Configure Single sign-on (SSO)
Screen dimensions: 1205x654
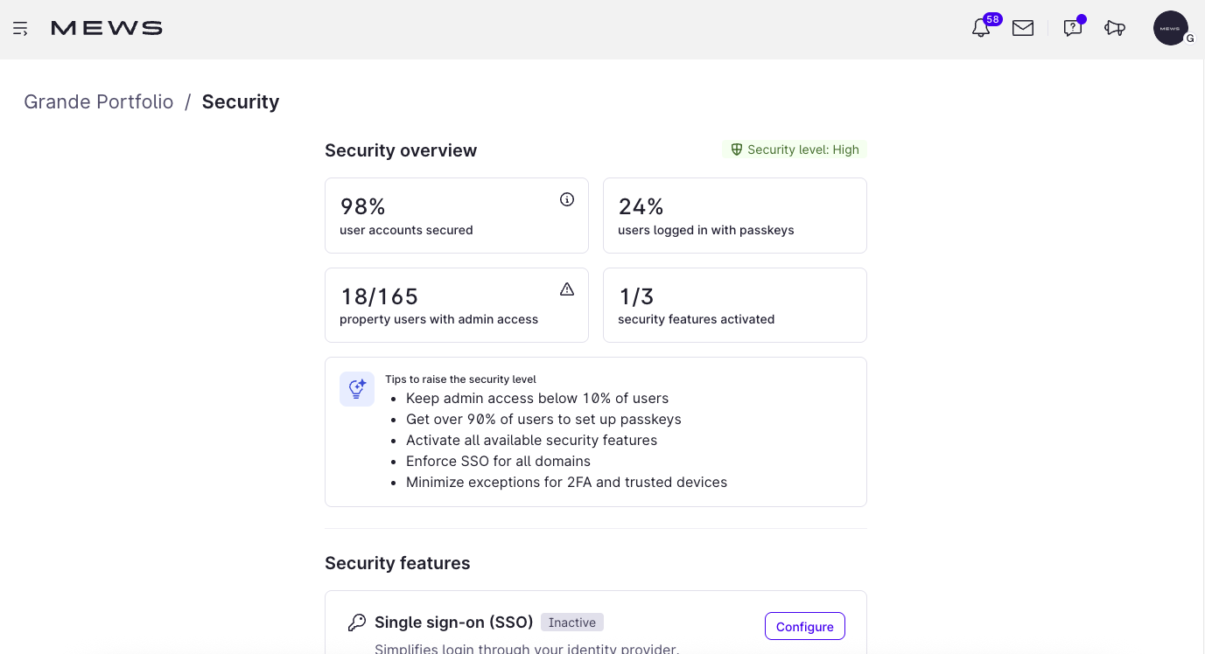804,626
